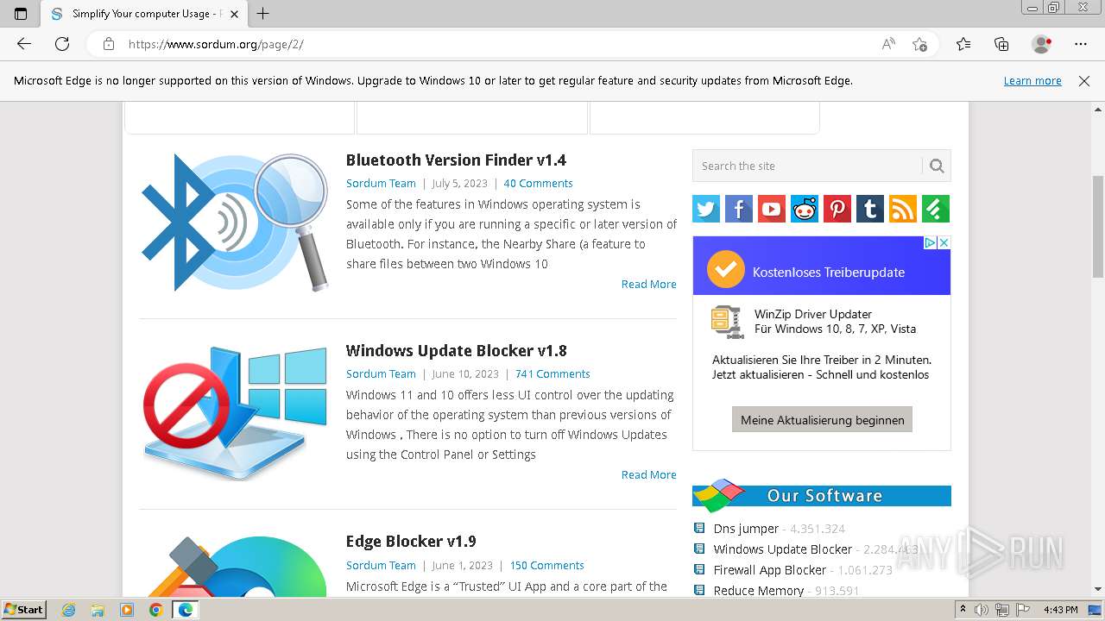Click the site search magnifier button
Image resolution: width=1105 pixels, height=621 pixels.
point(937,166)
